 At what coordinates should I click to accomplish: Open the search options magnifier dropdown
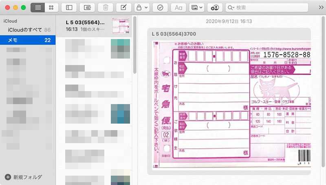pyautogui.click(x=231, y=8)
